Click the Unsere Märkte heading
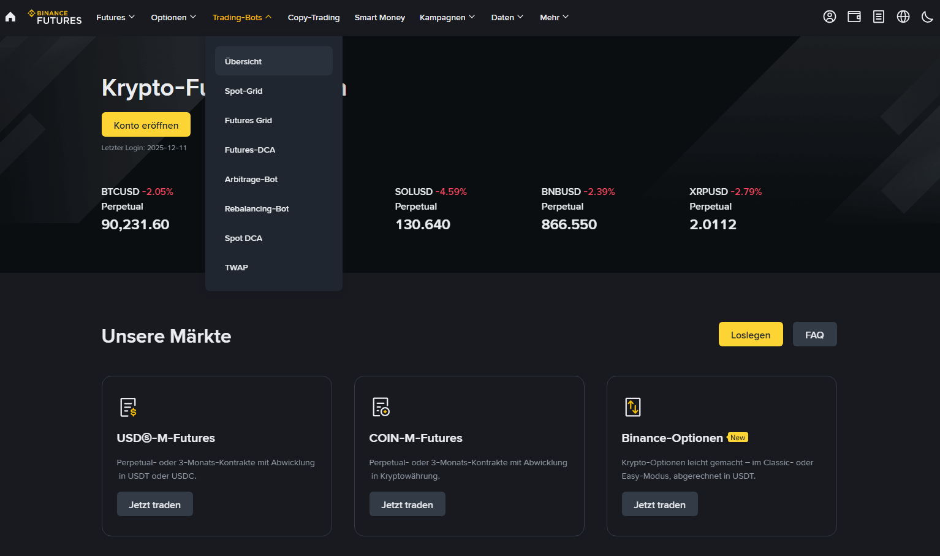Screen dimensions: 940x556 coord(167,336)
